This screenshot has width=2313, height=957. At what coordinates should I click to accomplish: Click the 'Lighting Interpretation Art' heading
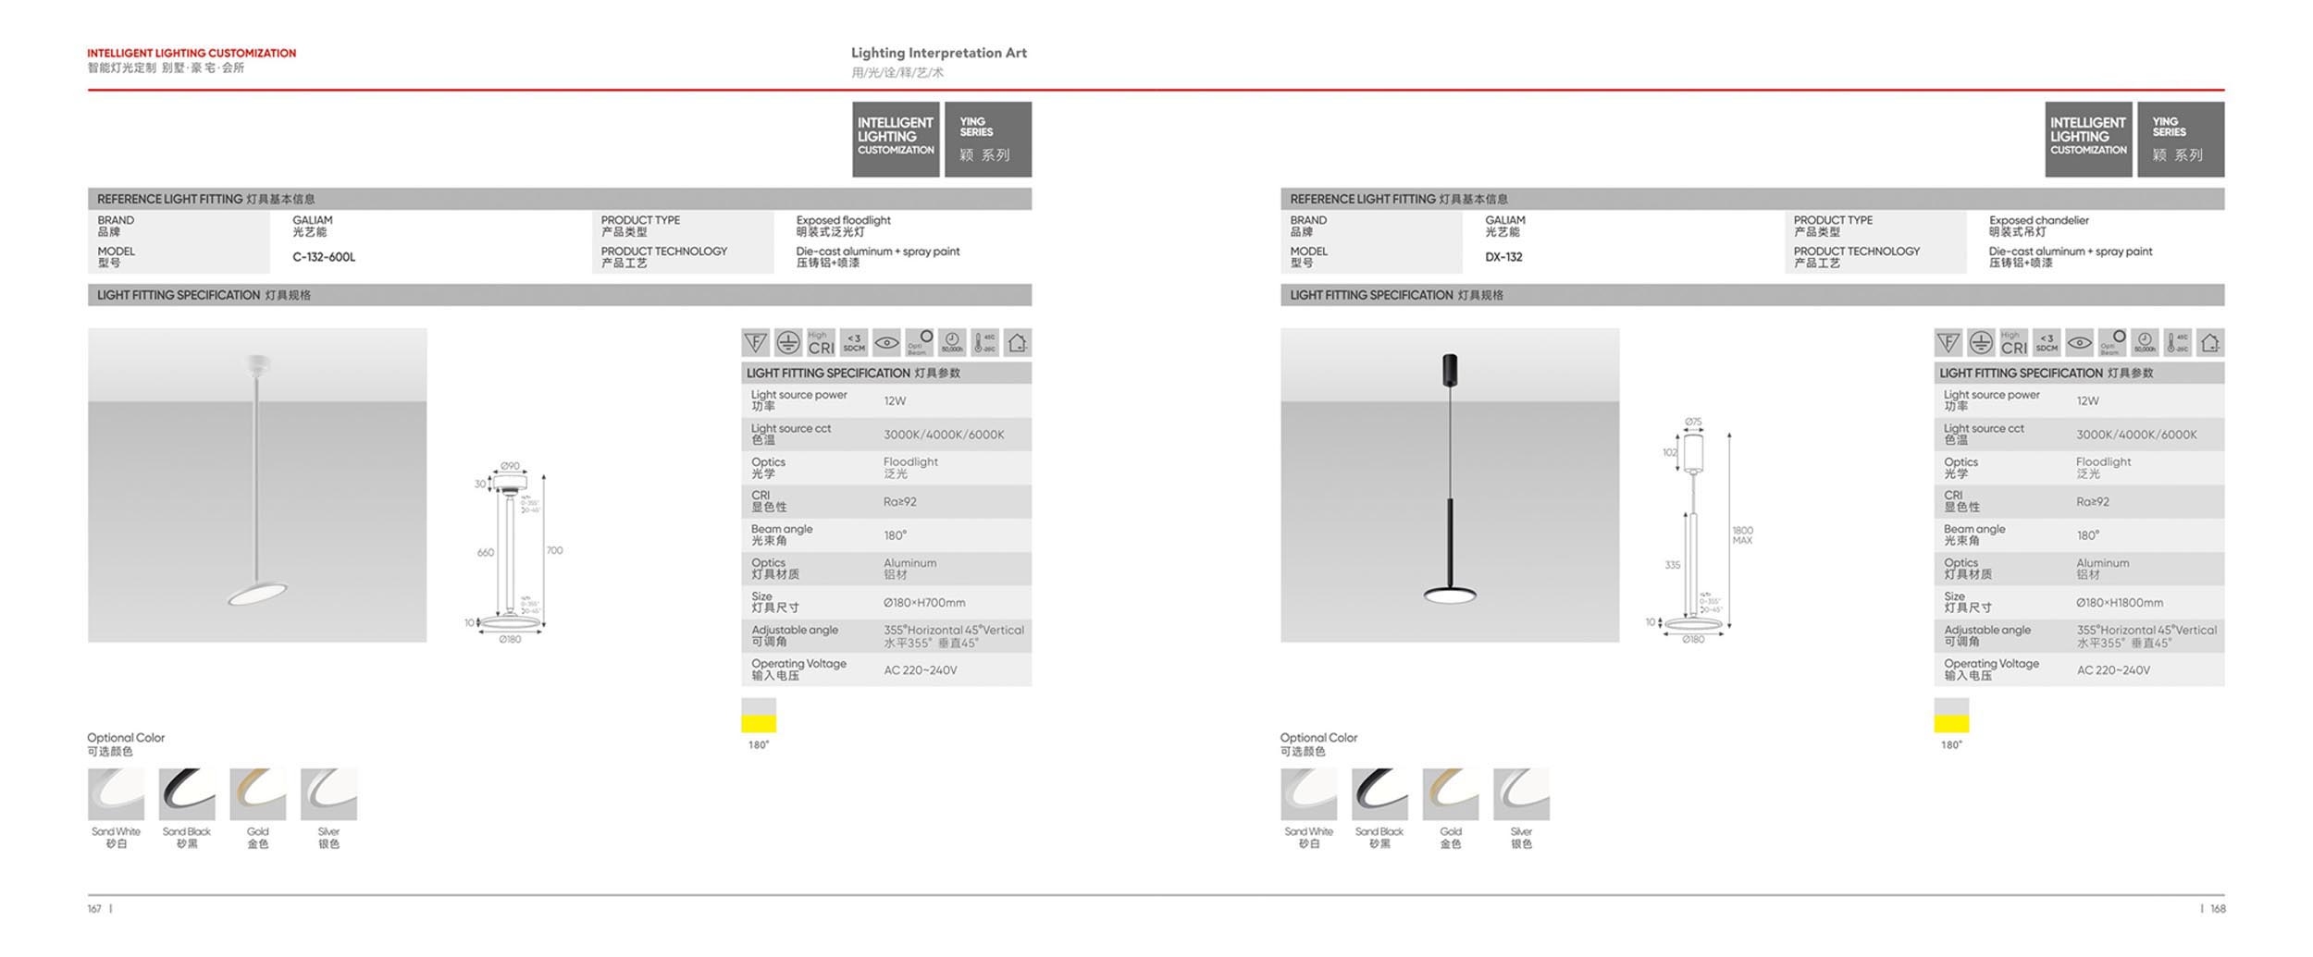point(939,54)
